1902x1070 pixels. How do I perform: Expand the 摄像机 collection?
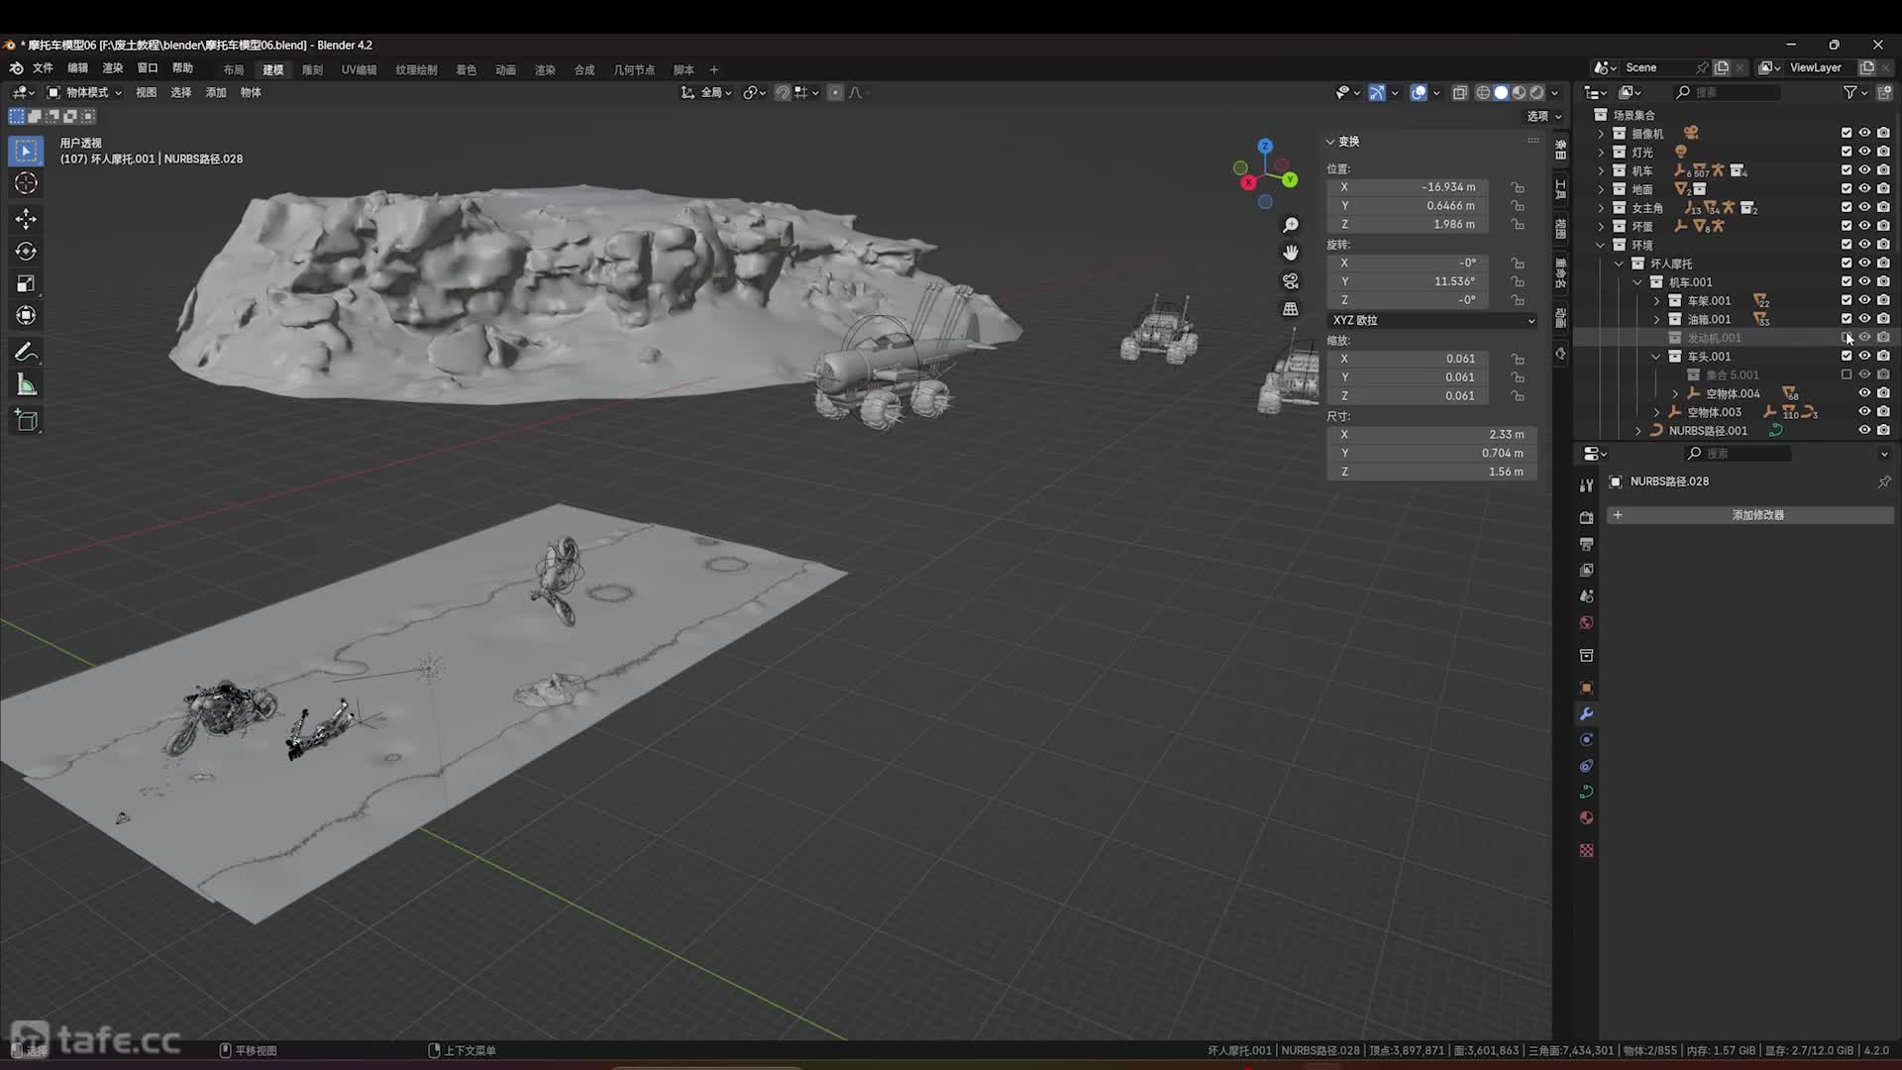point(1601,134)
